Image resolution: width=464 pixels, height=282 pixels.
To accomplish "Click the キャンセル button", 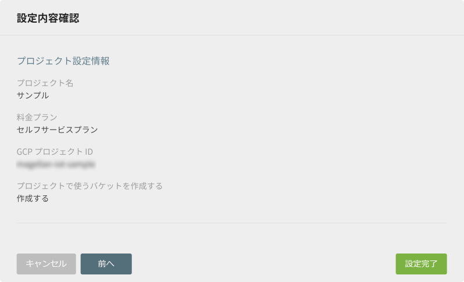I will pos(46,263).
